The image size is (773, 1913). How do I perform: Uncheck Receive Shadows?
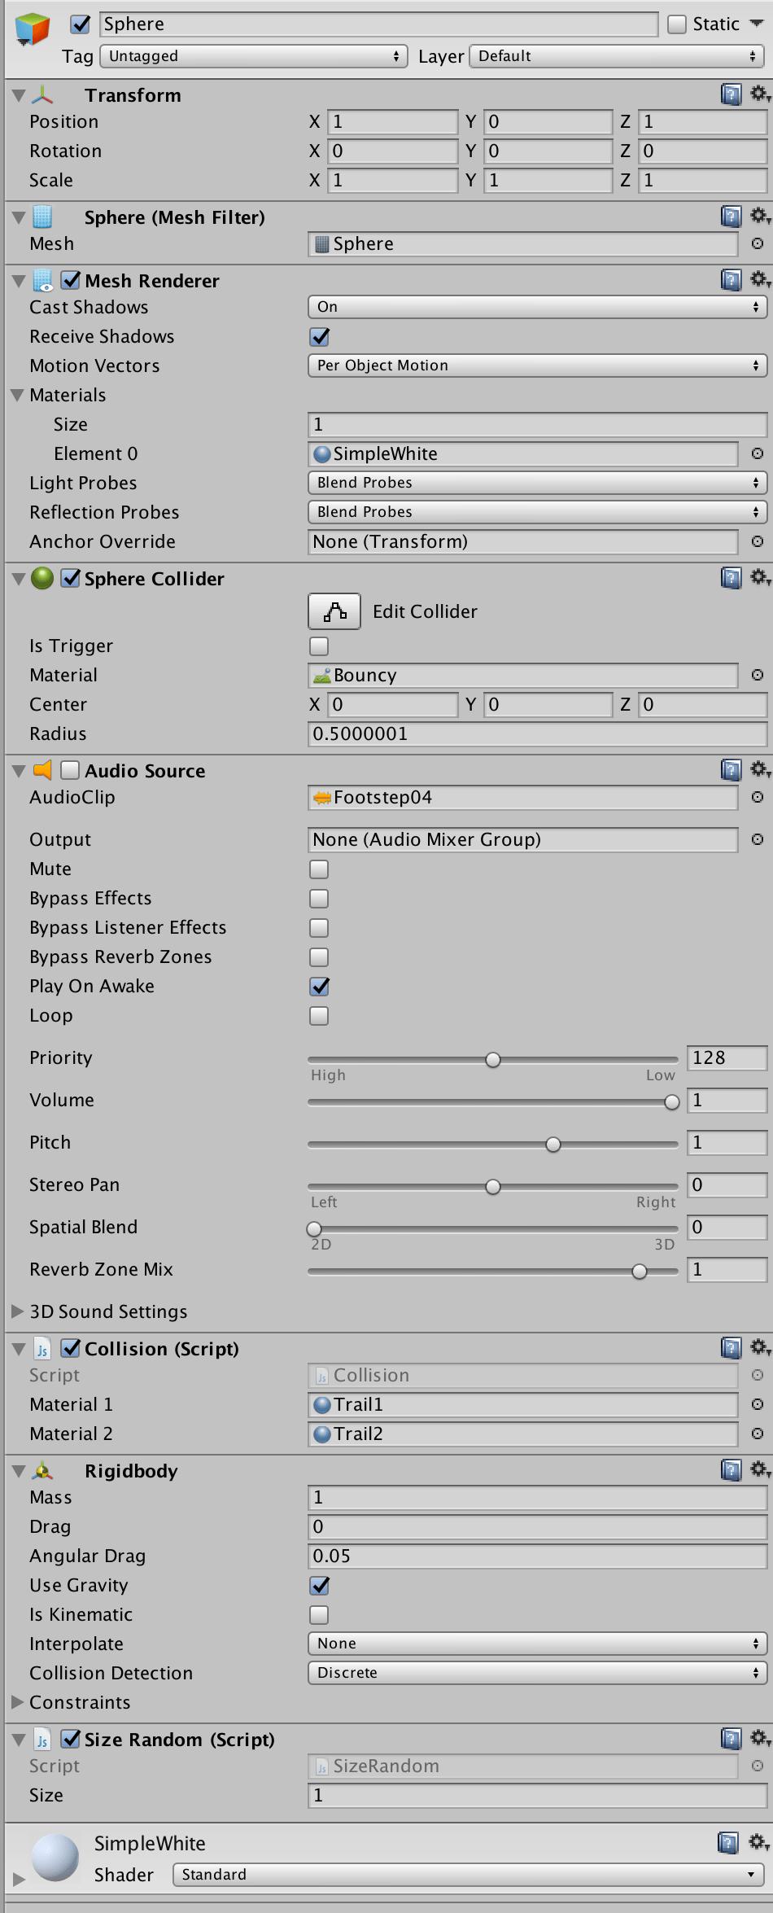pos(319,336)
